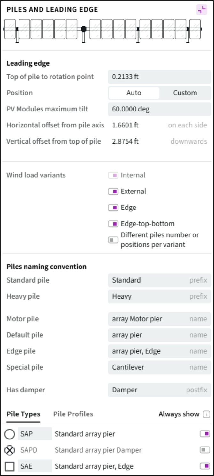Set leading edge Position to Auto

point(134,93)
